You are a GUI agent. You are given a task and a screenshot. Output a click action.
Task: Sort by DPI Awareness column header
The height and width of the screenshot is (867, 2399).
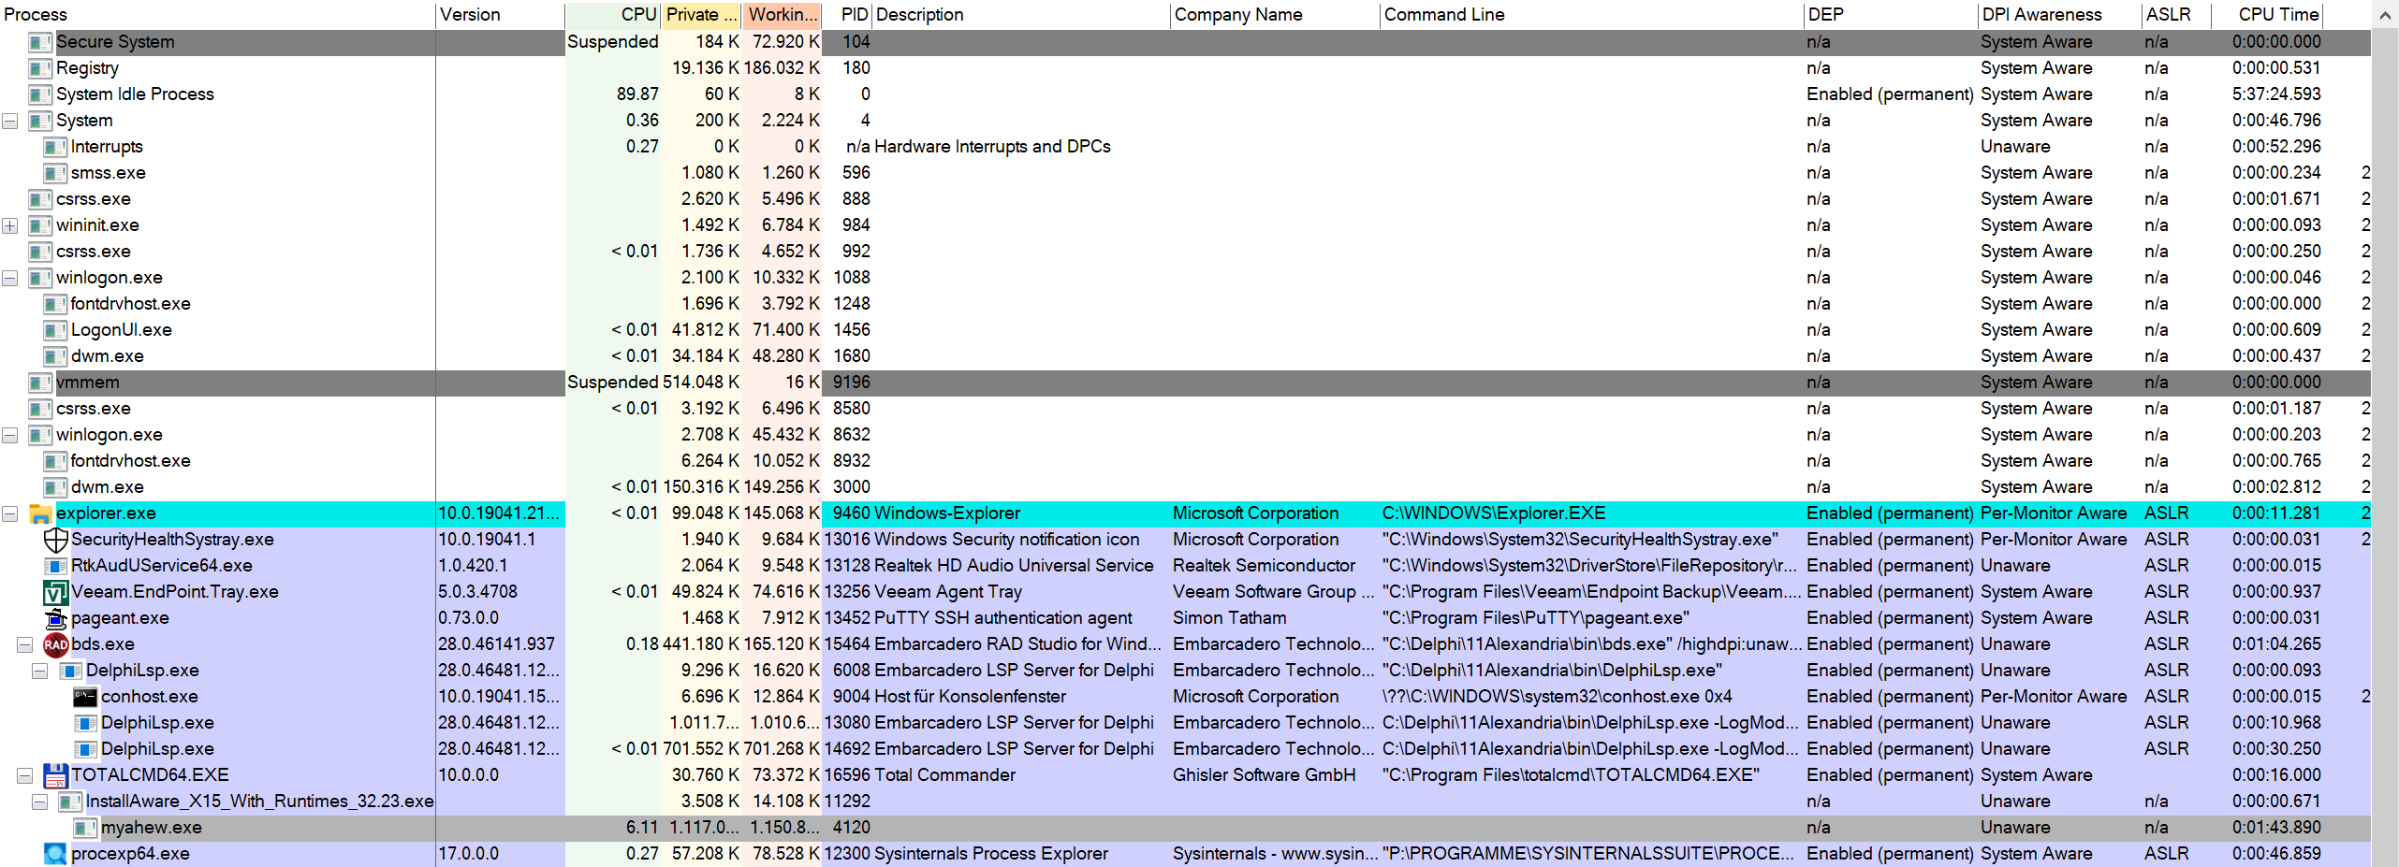pos(2059,14)
